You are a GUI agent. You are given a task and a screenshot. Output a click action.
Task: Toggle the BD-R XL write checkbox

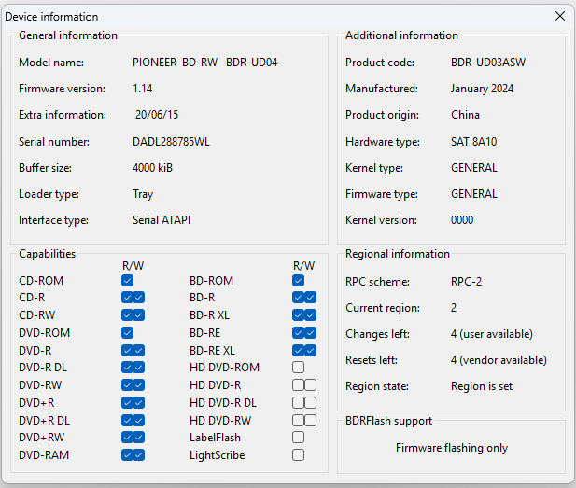[311, 315]
